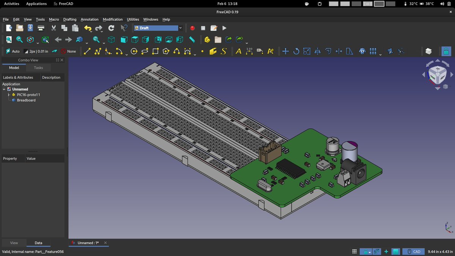Select the Draft Ellipse tool
This screenshot has width=455, height=256.
pos(144,51)
